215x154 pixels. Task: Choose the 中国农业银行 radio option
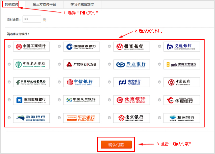(x=9, y=64)
